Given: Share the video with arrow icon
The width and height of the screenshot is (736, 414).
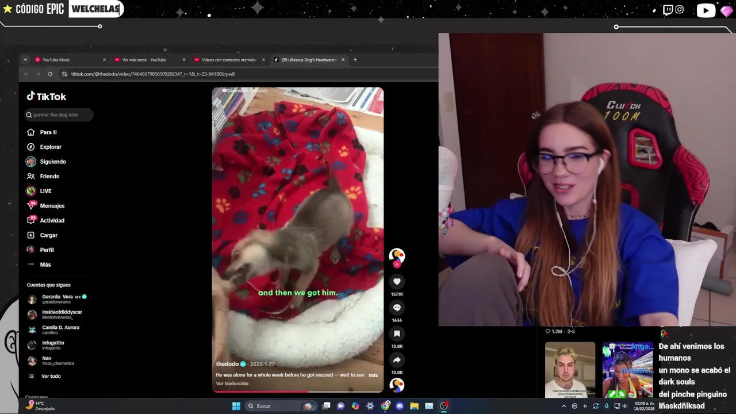Looking at the screenshot, I should (x=397, y=360).
